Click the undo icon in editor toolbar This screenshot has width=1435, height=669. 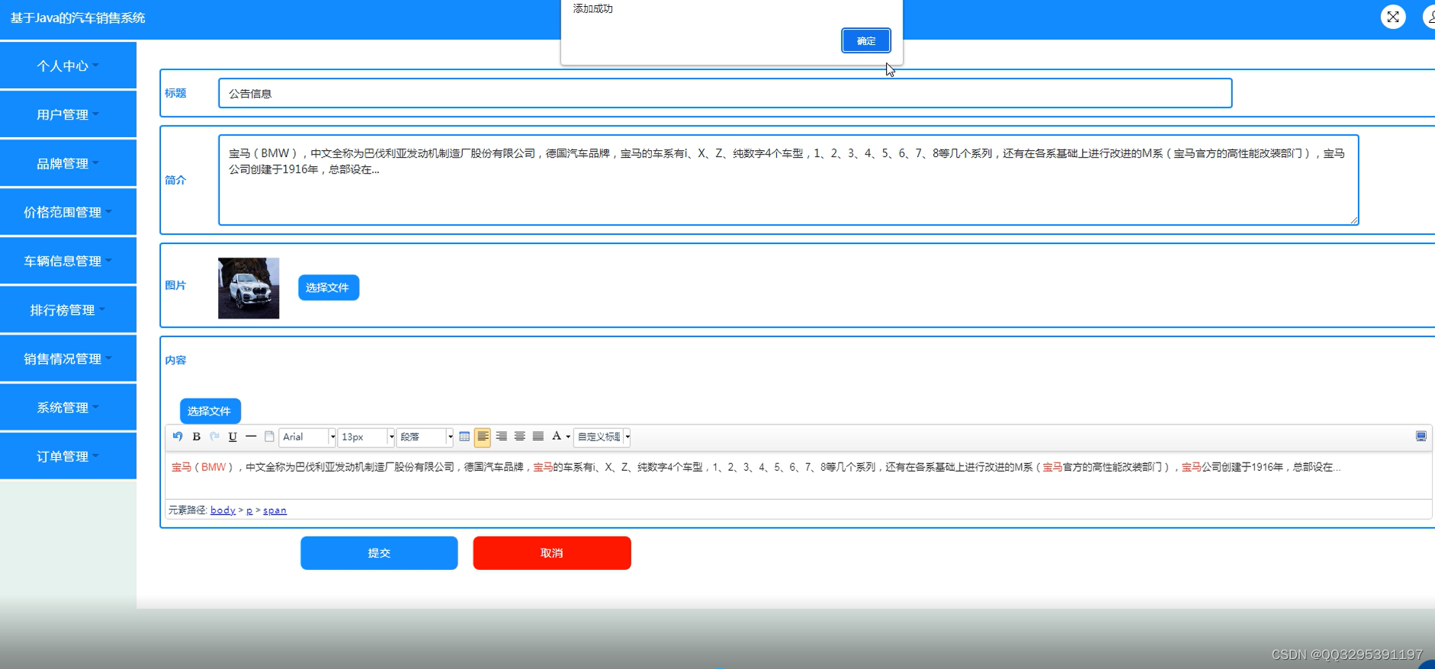[178, 437]
